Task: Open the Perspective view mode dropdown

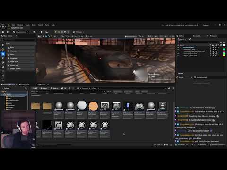Action: (x=131, y=36)
